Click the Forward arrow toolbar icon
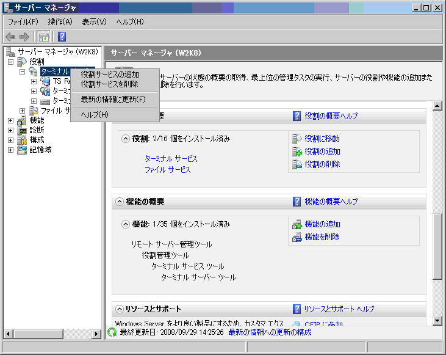 pyautogui.click(x=24, y=37)
